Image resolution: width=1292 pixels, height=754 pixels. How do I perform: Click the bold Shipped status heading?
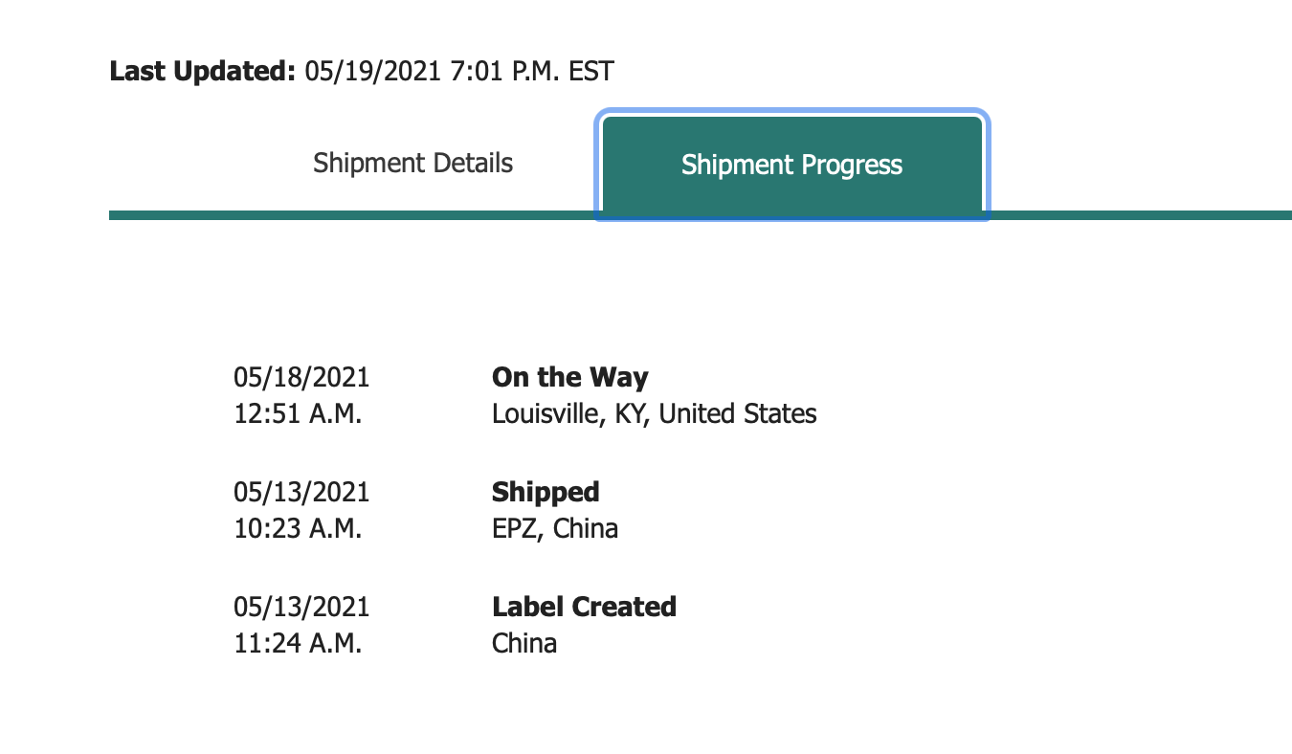tap(546, 492)
